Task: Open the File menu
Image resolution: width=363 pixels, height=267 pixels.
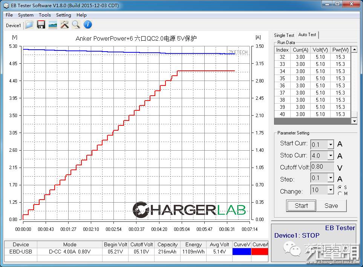Action: tap(9, 15)
